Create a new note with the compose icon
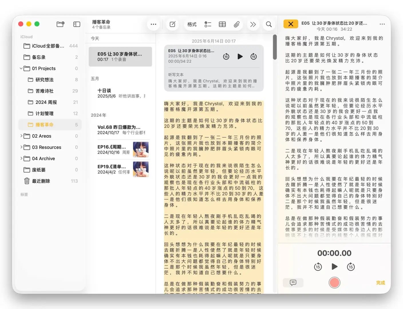The width and height of the screenshot is (403, 309). pyautogui.click(x=172, y=24)
